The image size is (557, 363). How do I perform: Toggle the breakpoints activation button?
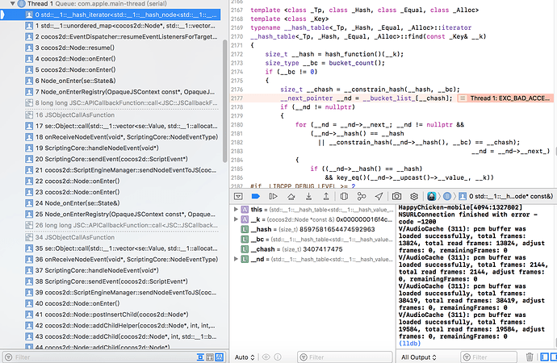255,196
